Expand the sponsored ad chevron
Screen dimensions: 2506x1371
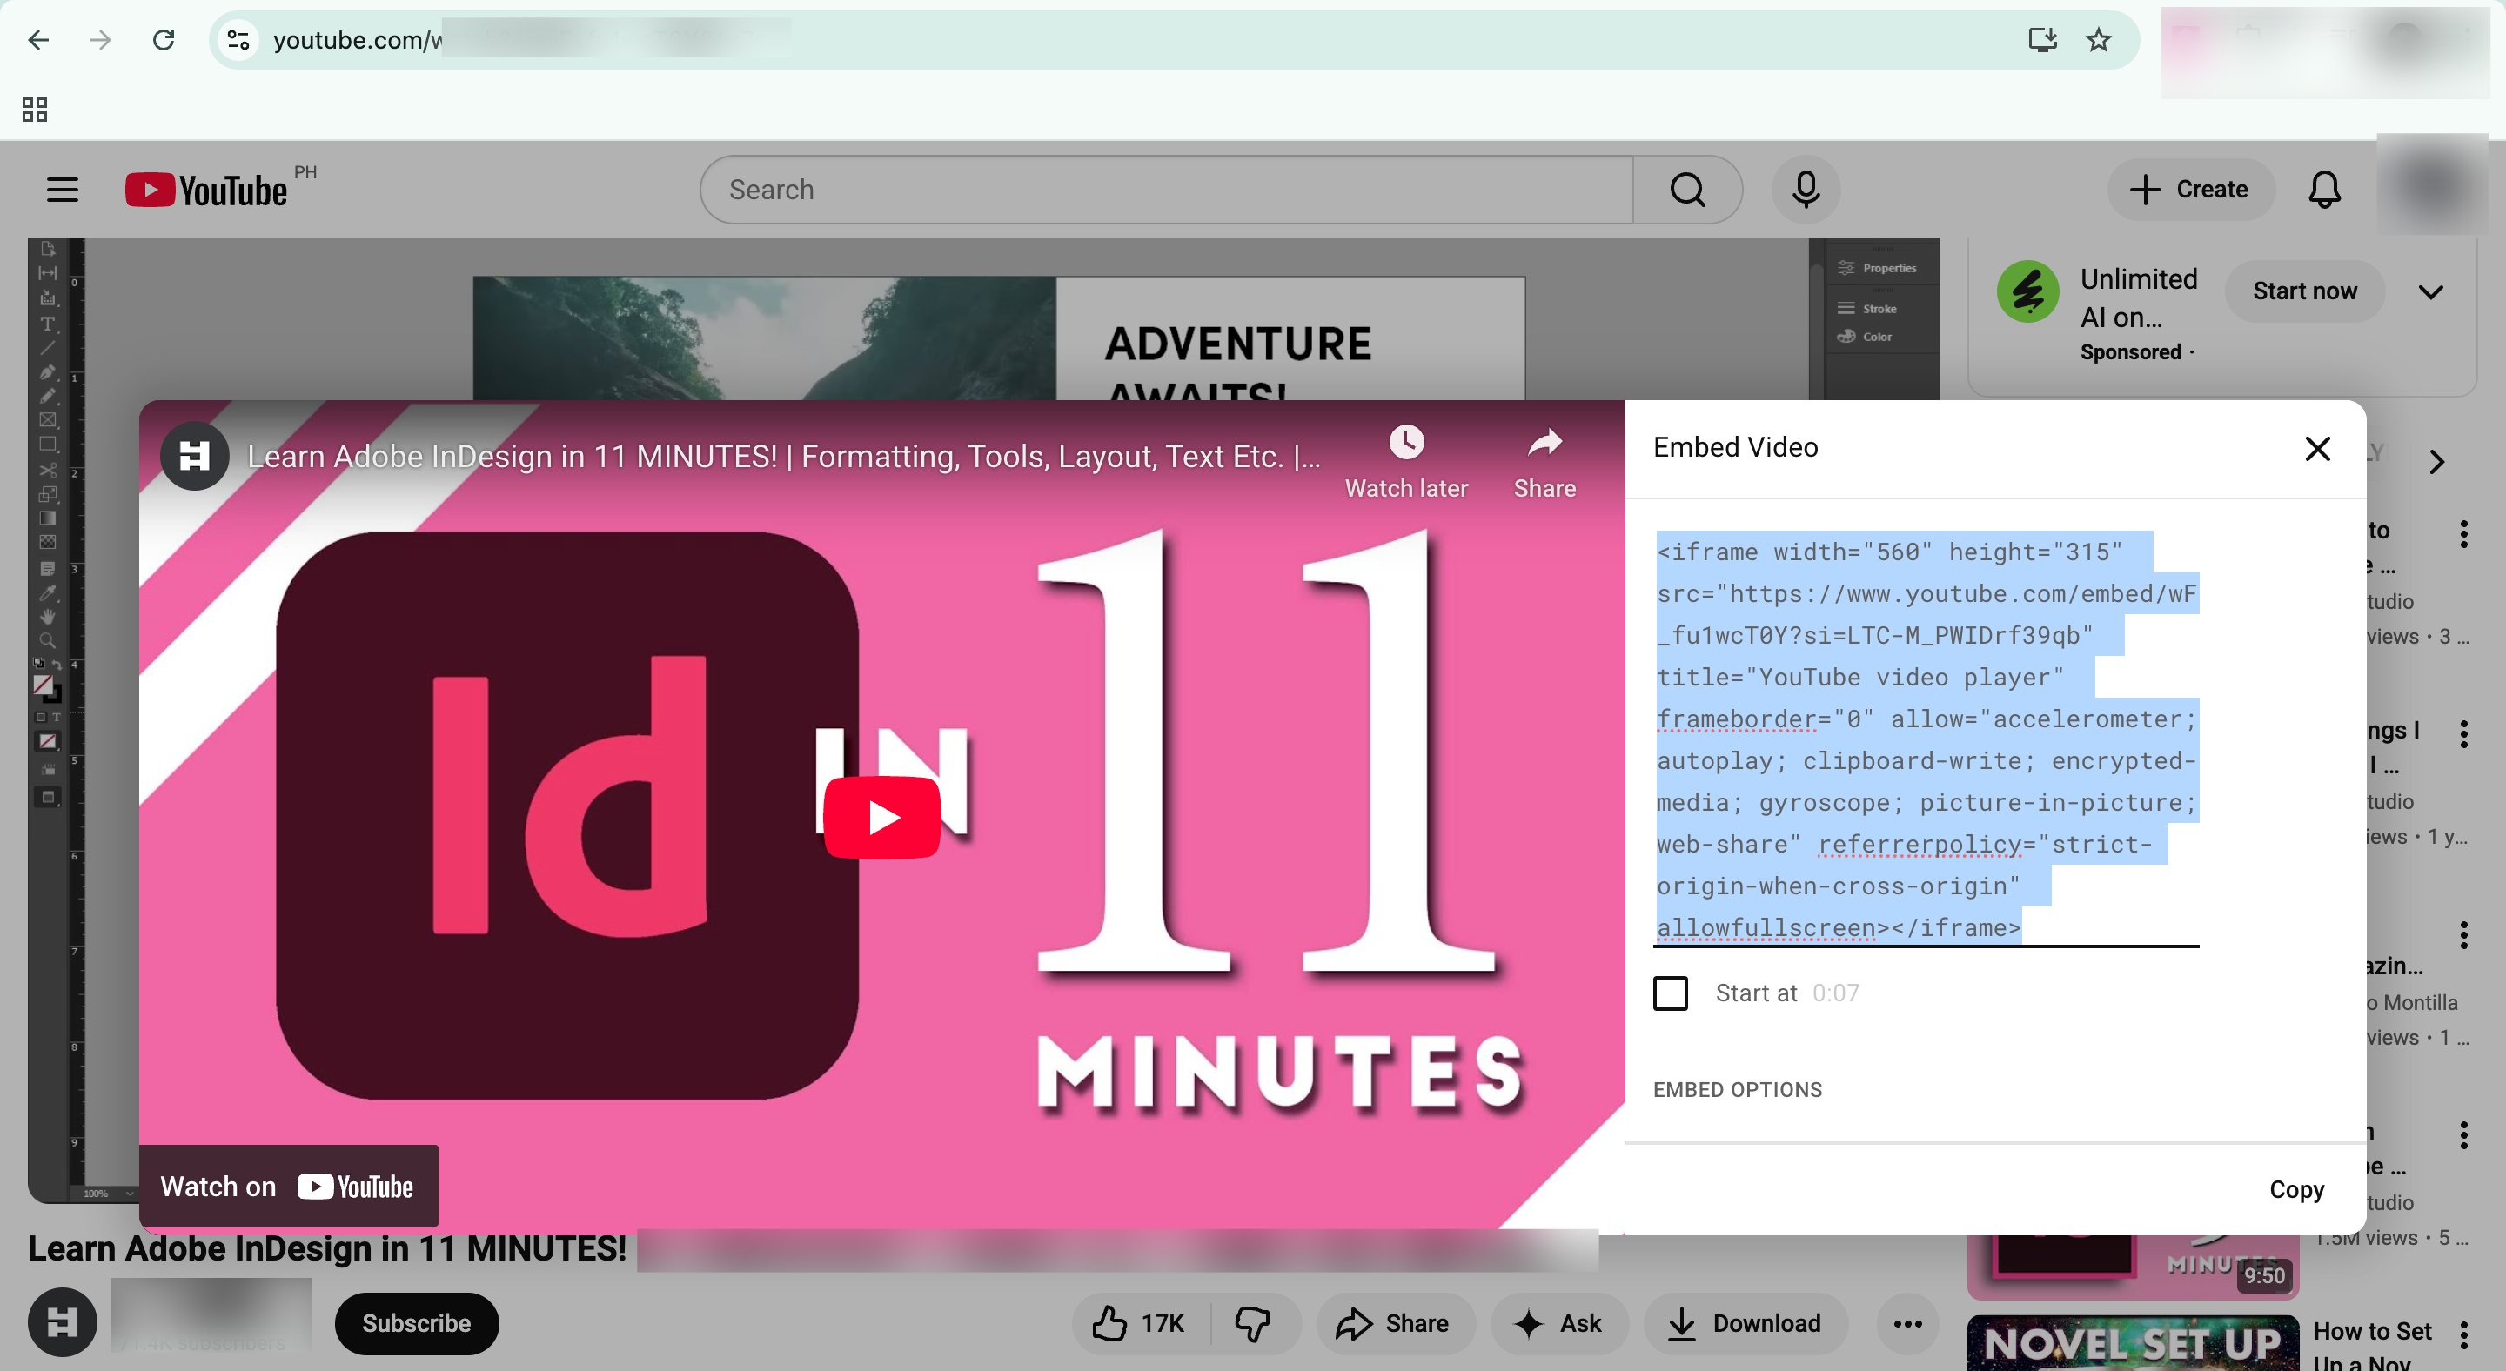(2430, 291)
